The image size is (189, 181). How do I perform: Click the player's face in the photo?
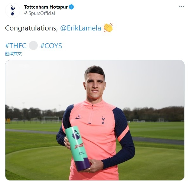tap(95, 86)
